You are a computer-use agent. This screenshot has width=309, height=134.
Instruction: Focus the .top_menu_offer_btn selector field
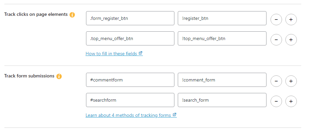pos(130,38)
